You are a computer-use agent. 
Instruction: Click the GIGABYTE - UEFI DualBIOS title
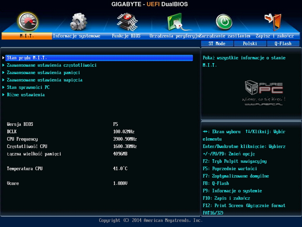click(x=150, y=4)
